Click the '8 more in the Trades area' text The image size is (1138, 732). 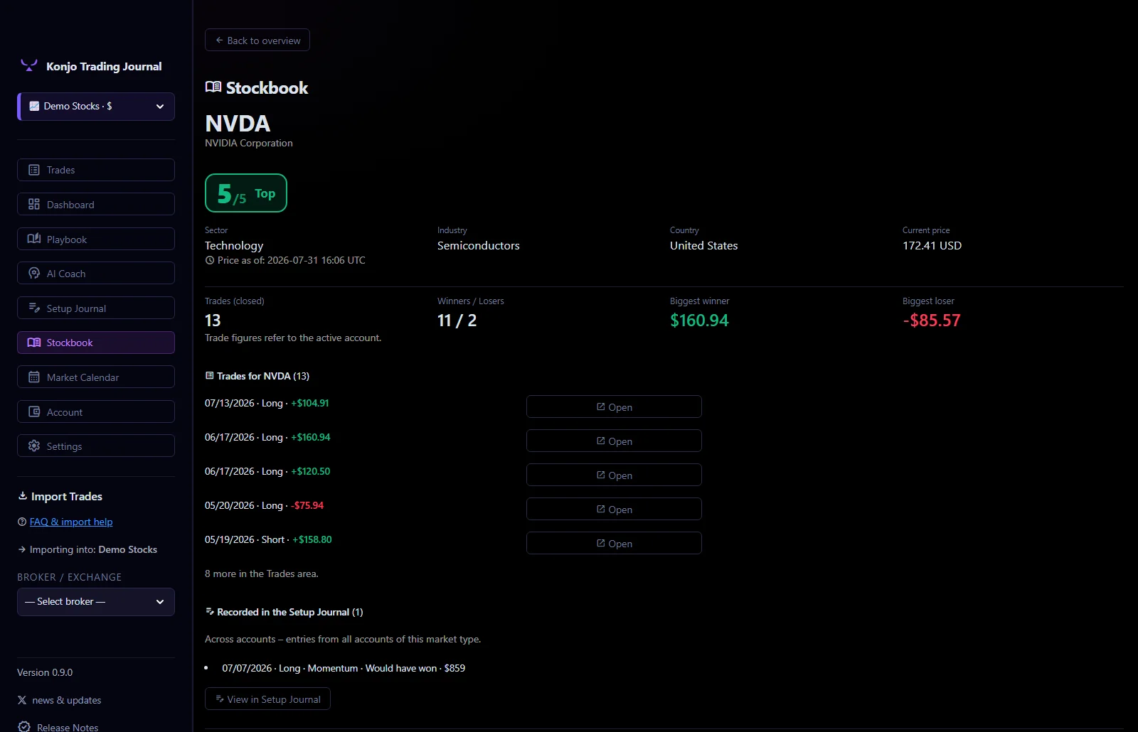(x=262, y=574)
